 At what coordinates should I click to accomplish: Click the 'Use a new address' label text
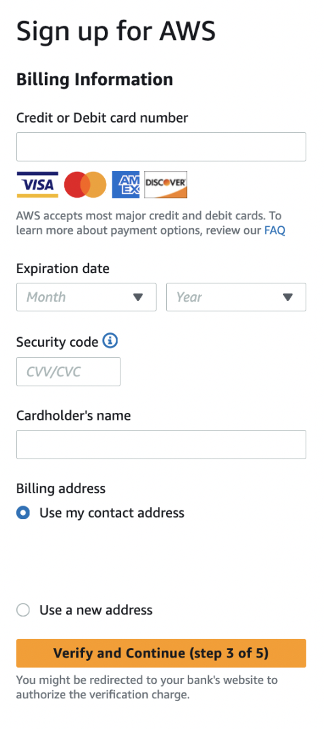(x=95, y=610)
